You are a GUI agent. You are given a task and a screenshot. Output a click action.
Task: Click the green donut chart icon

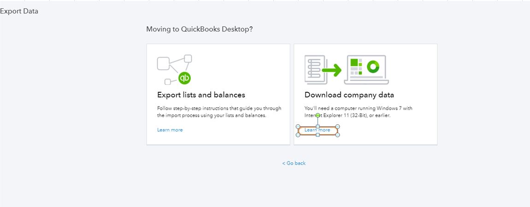click(x=372, y=67)
